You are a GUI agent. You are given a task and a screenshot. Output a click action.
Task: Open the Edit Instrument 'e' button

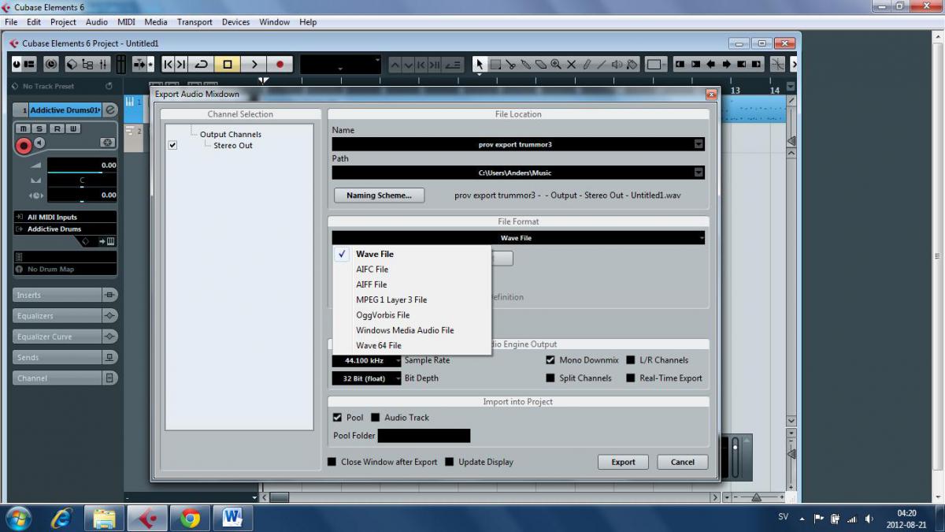[x=110, y=110]
